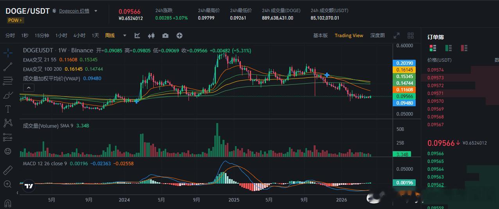Select the Trading View chart mode
499x209 pixels.
pos(349,36)
